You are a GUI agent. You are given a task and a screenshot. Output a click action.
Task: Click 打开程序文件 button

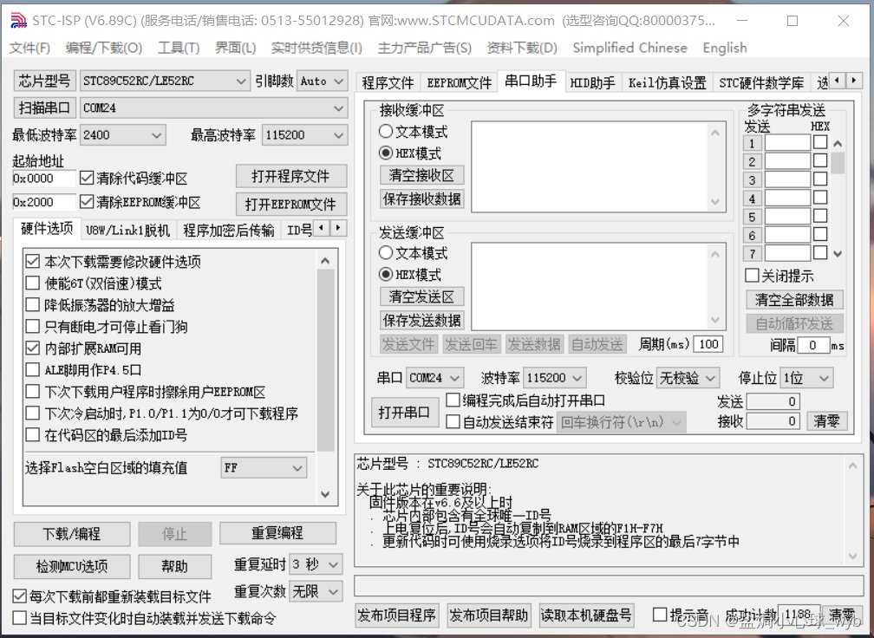tap(291, 177)
